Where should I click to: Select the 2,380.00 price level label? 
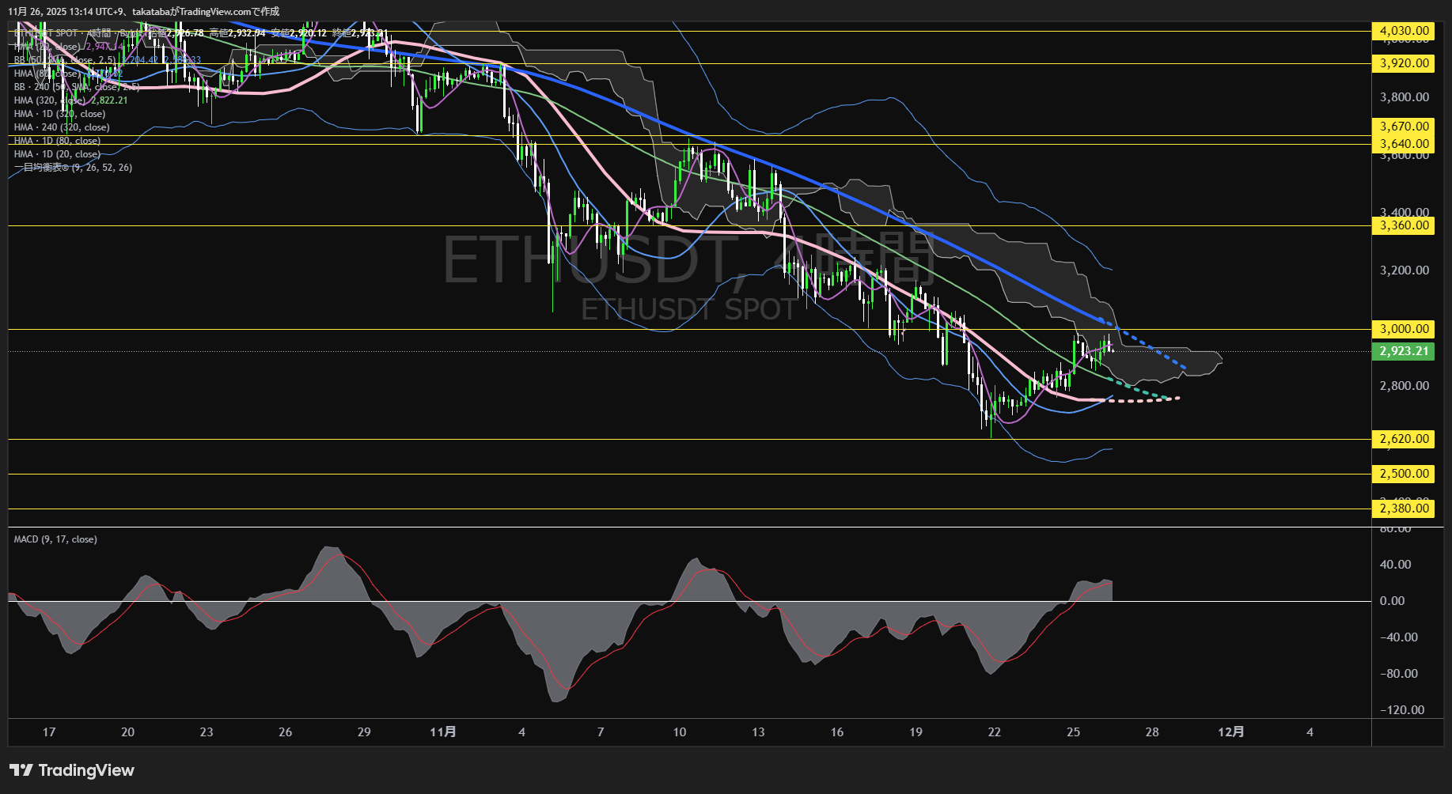(x=1403, y=509)
